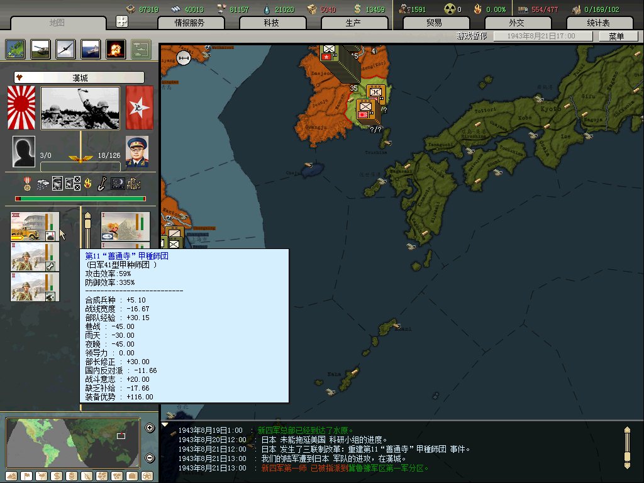The height and width of the screenshot is (483, 644).
Task: Click the dollar money resource icon
Action: pos(357,9)
